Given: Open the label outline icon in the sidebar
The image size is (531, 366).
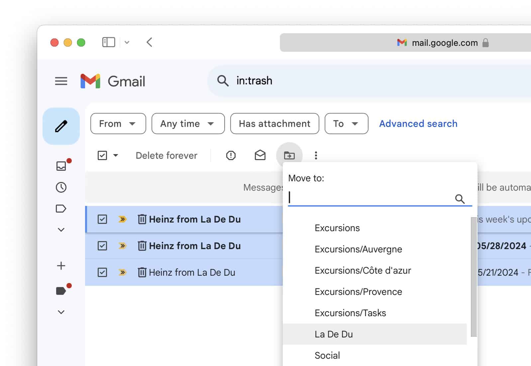Looking at the screenshot, I should point(61,209).
